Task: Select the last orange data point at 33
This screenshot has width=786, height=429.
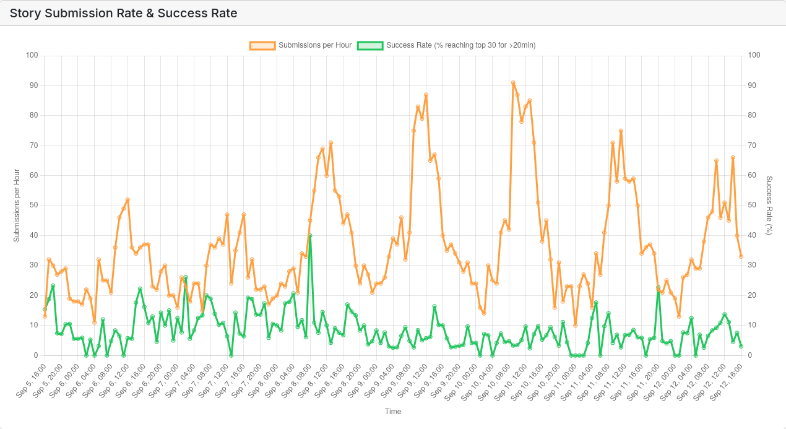Action: coord(741,256)
